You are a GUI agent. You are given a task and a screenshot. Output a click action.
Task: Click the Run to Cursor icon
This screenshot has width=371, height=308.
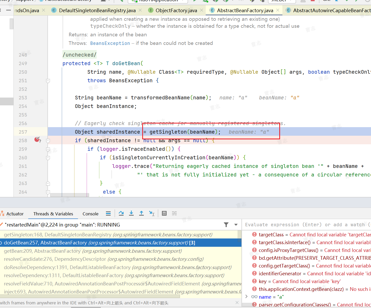[x=152, y=213]
